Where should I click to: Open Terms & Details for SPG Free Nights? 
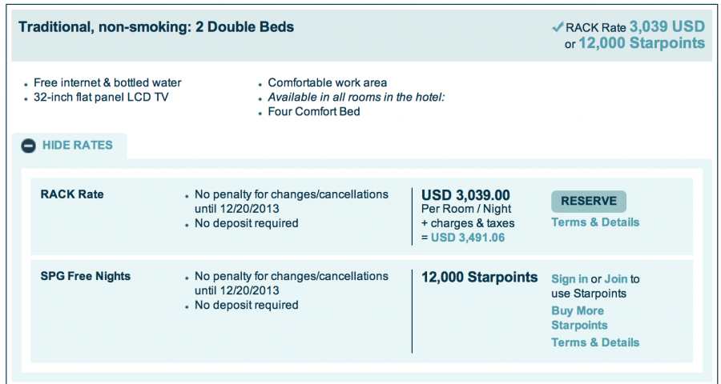click(595, 342)
